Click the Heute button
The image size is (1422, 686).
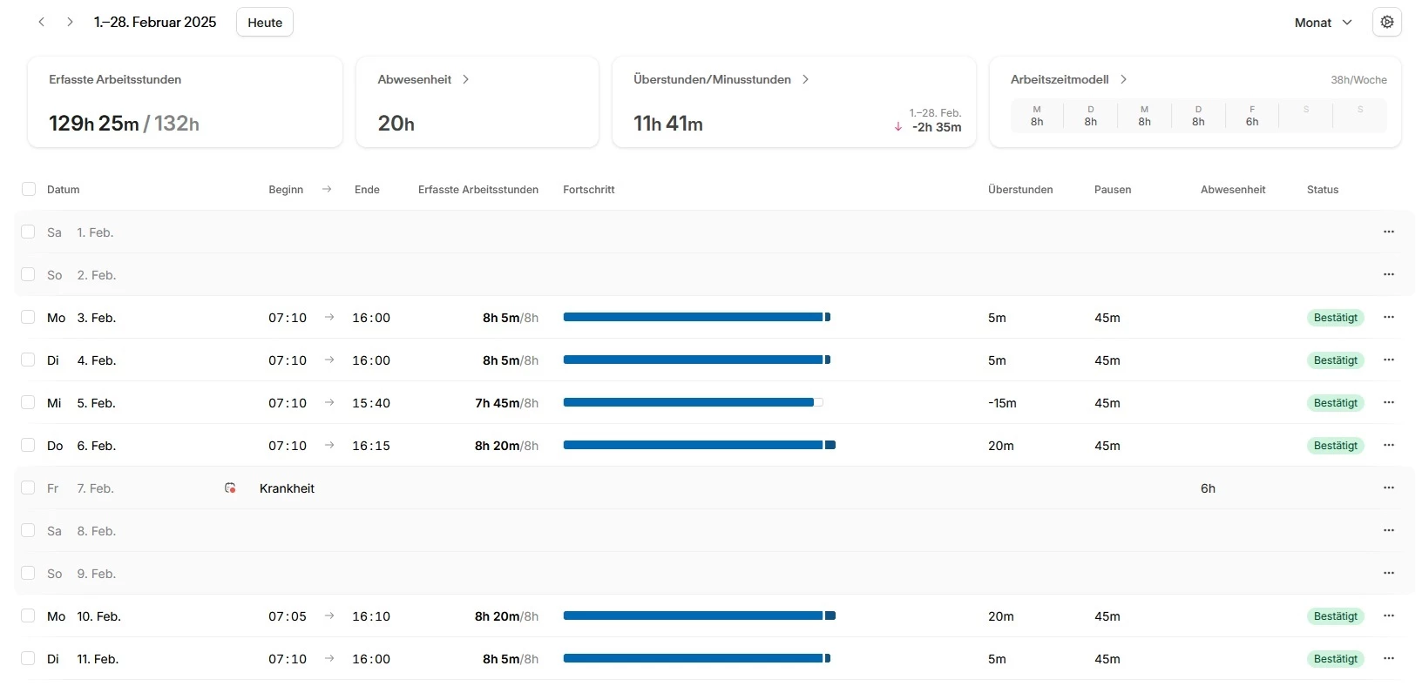click(x=265, y=23)
